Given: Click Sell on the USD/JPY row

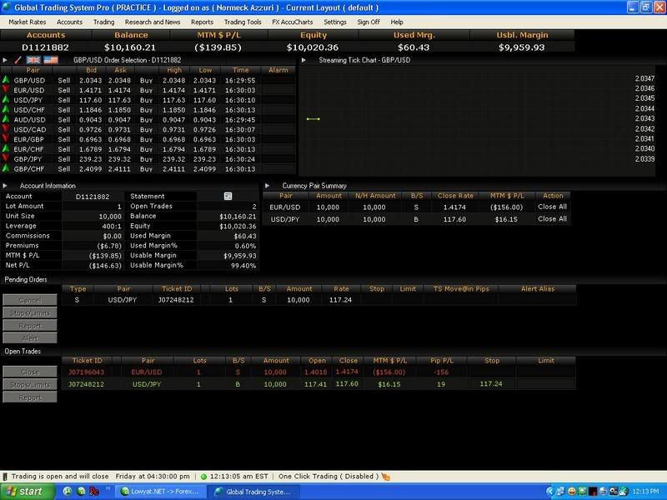Looking at the screenshot, I should point(64,99).
